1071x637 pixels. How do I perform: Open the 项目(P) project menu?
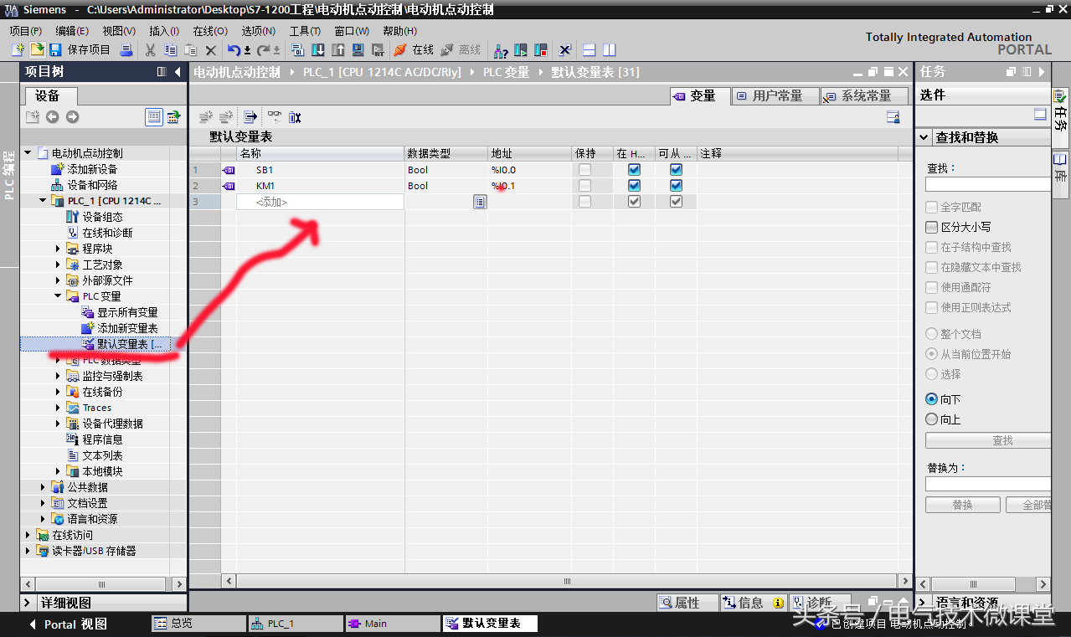pos(25,31)
